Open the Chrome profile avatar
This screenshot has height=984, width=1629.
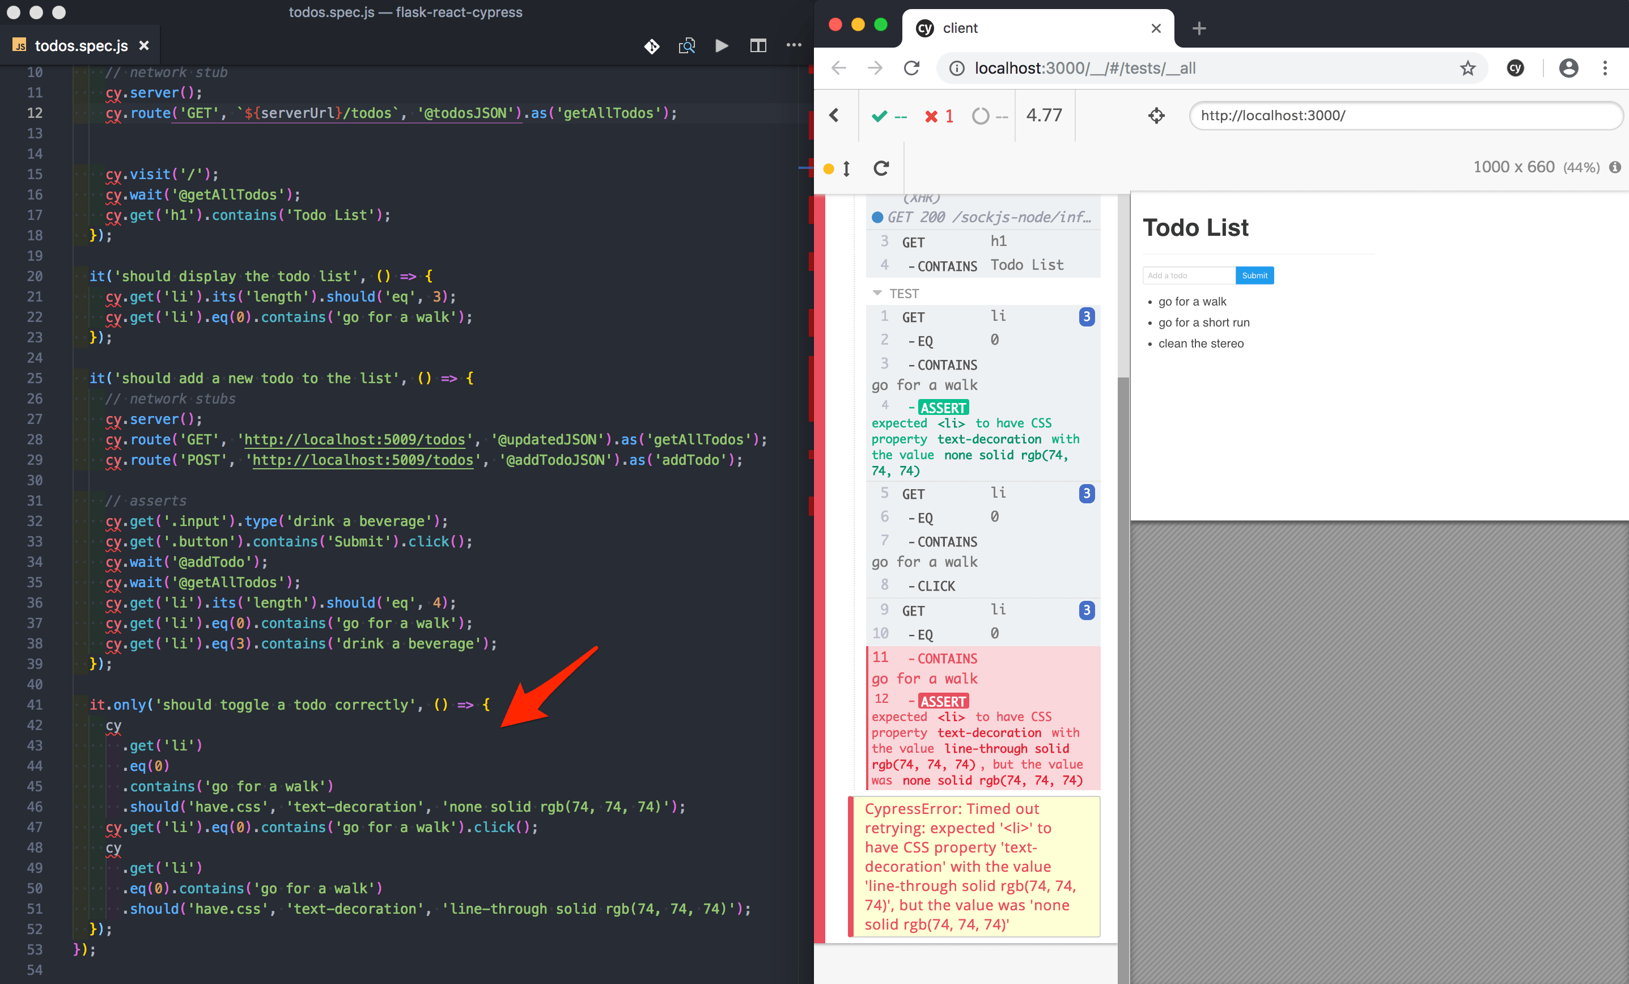(1568, 68)
